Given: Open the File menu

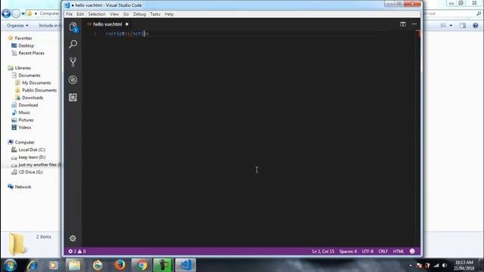Looking at the screenshot, I should tap(69, 14).
